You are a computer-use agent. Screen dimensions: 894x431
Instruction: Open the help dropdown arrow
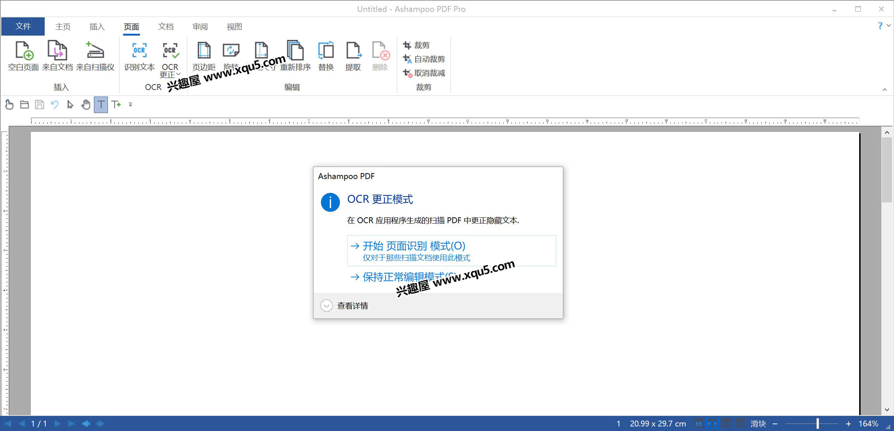[889, 25]
